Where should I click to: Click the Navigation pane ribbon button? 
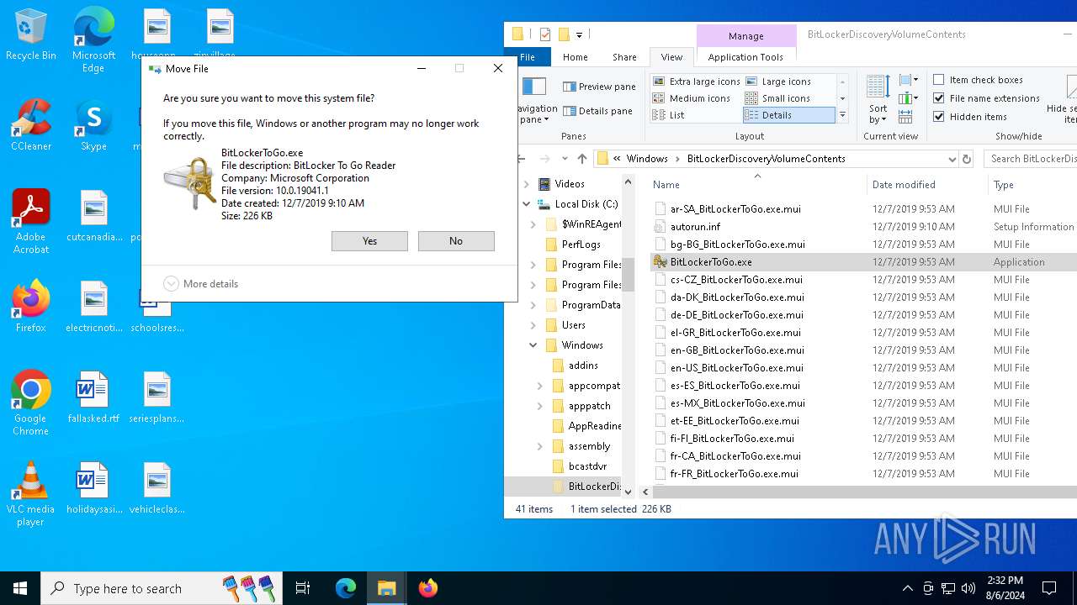coord(535,100)
